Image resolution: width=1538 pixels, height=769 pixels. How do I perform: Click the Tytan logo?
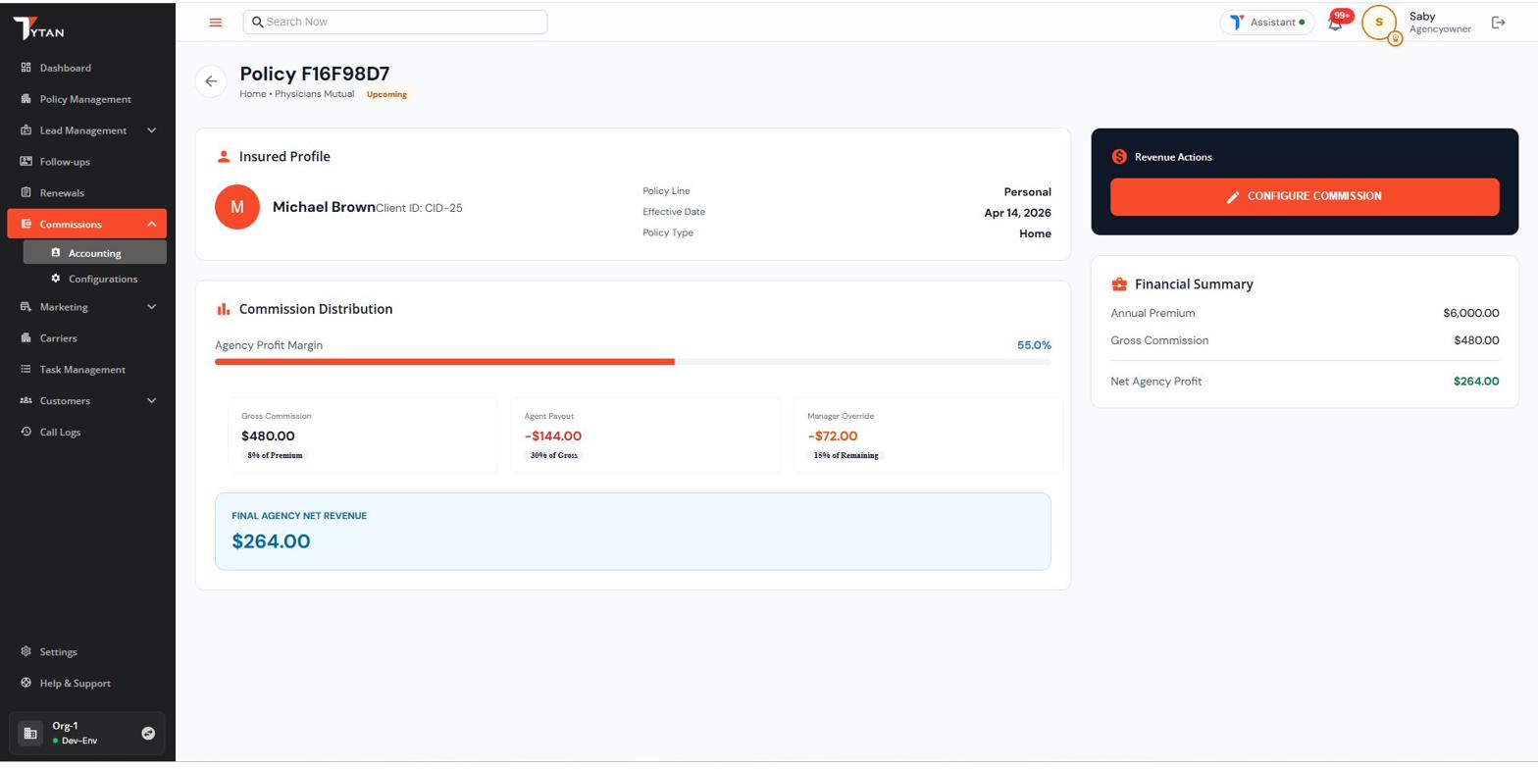39,29
